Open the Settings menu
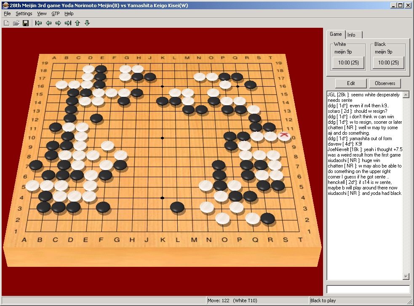Viewport: 414px width, 306px height. coord(24,13)
